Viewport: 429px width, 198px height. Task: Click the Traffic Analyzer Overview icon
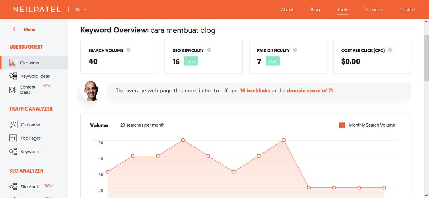[13, 125]
